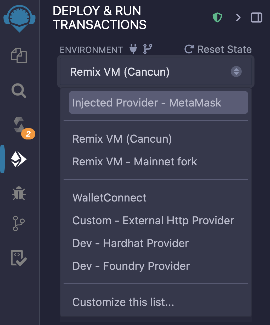Open the Search in files plugin
This screenshot has height=325, width=270.
(x=19, y=91)
